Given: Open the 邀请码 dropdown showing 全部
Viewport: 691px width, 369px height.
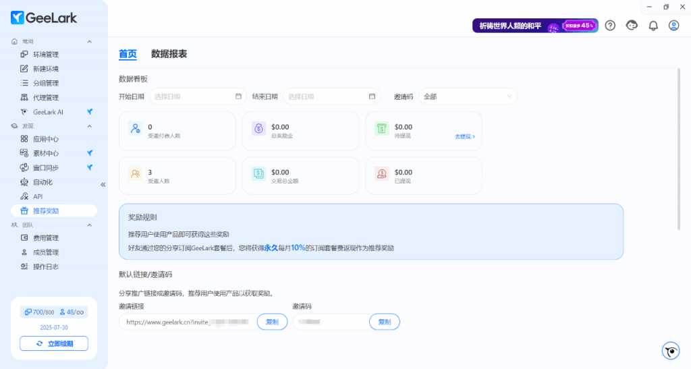Looking at the screenshot, I should click(x=468, y=96).
